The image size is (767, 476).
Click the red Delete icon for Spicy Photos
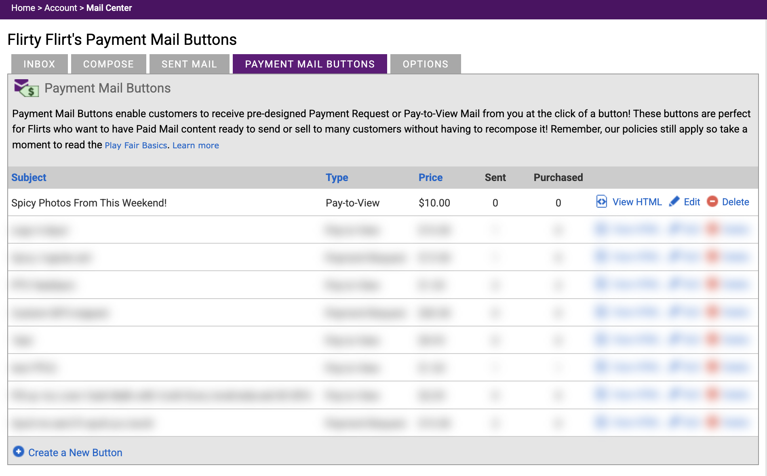point(712,201)
